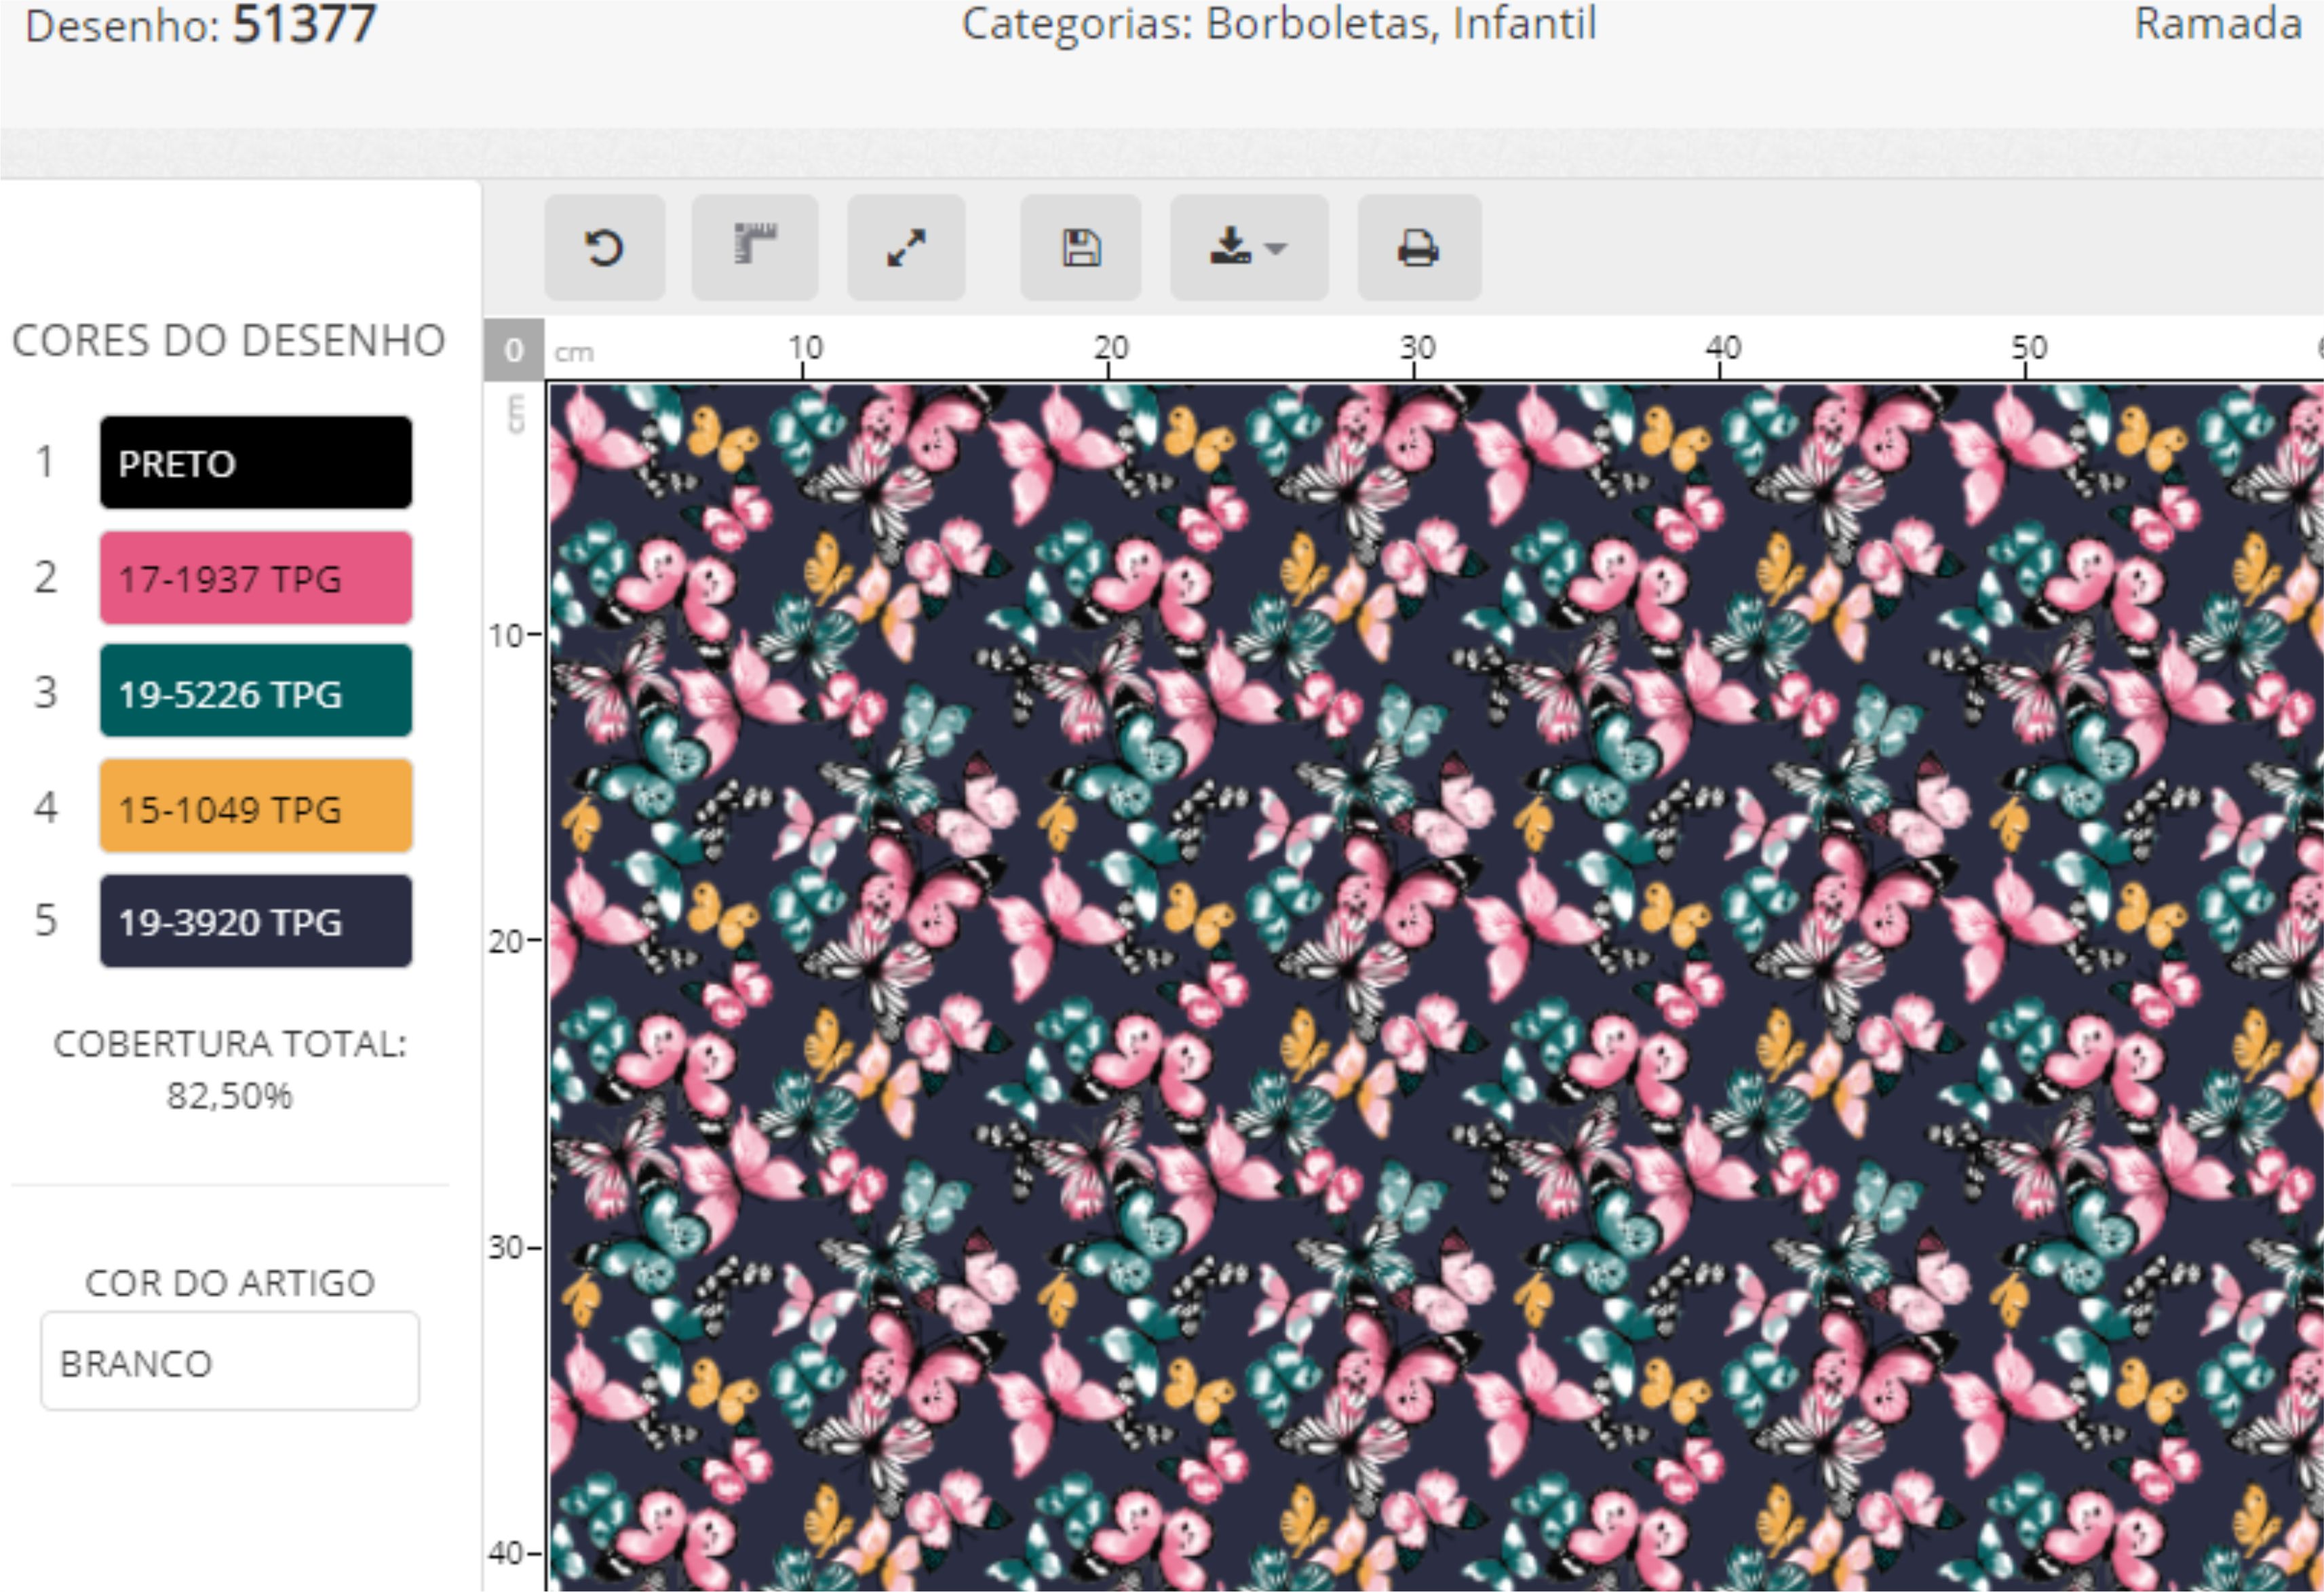Select the orange 15-1049 TPG swatch
Viewport: 2324px width, 1592px height.
pos(256,807)
